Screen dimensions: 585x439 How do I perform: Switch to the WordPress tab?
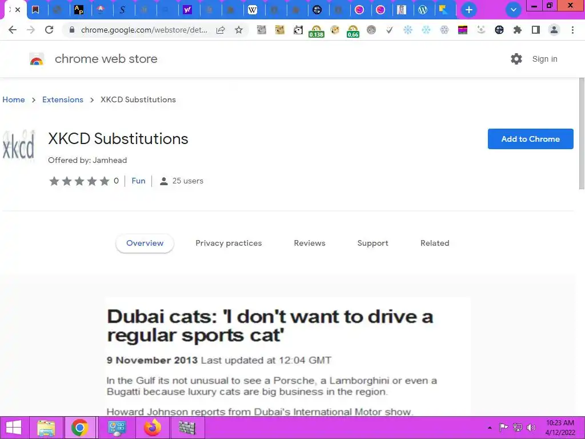click(423, 10)
